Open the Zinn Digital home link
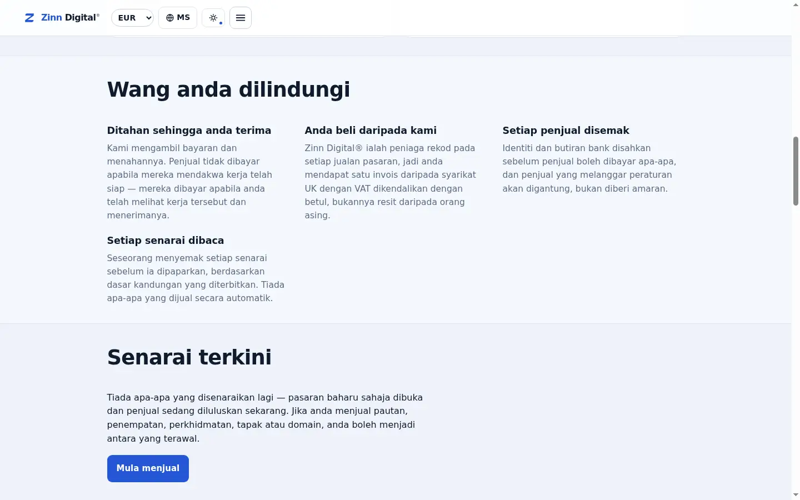This screenshot has width=800, height=500. 62,18
